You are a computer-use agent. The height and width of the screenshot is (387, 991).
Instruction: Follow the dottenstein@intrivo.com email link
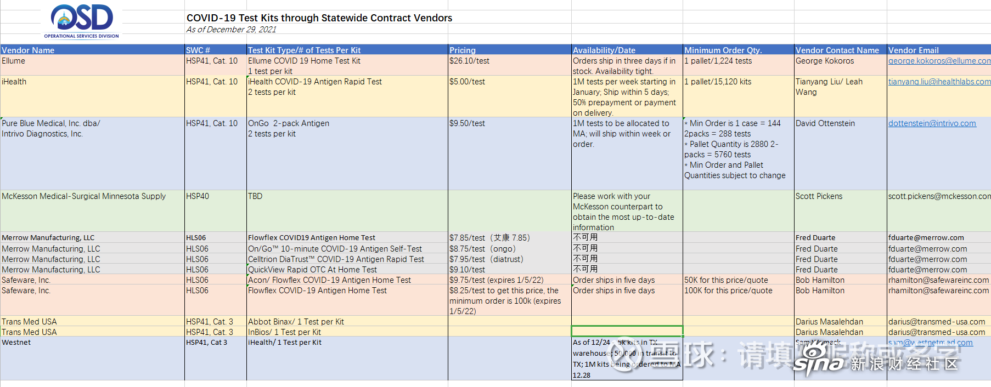(932, 123)
